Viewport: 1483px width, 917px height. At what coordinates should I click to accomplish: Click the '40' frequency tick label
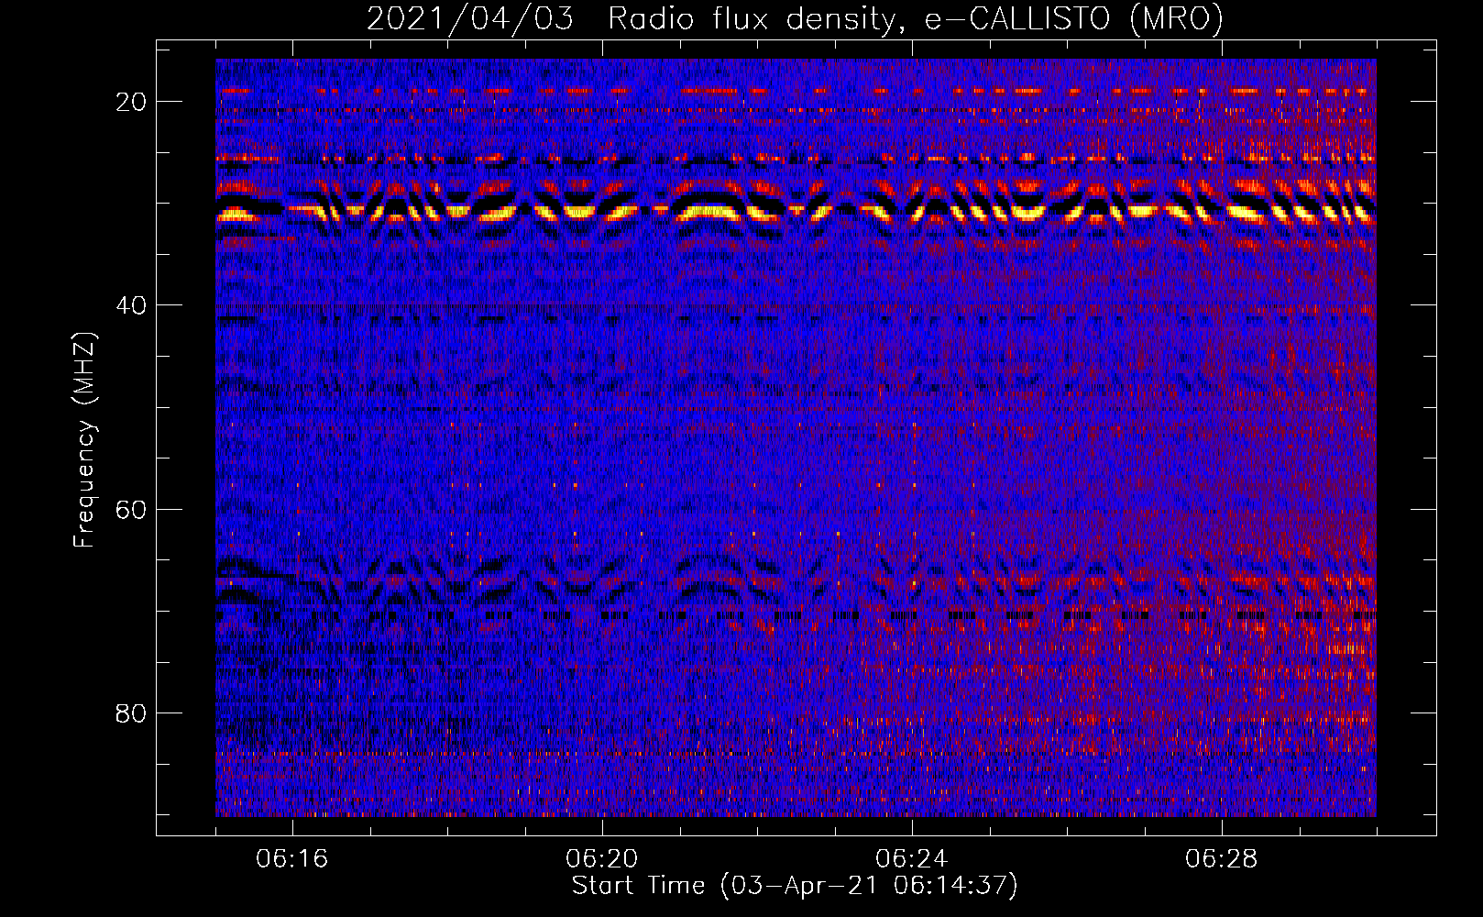131,305
